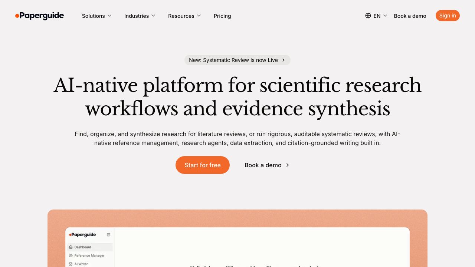Image resolution: width=475 pixels, height=267 pixels.
Task: Click Book a demo in the header
Action: (x=410, y=16)
